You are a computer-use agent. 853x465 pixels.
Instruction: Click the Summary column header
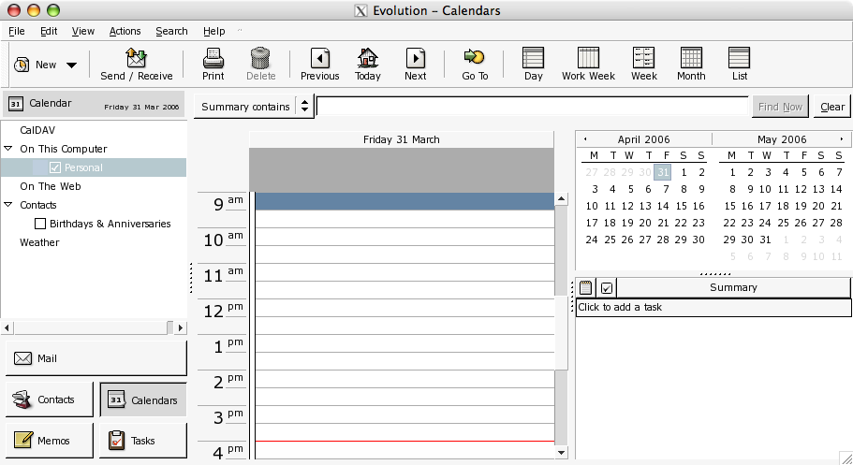click(733, 288)
